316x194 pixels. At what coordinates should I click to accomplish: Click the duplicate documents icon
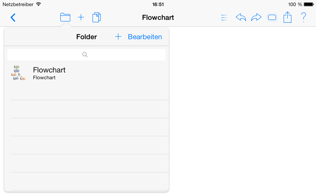pyautogui.click(x=97, y=17)
